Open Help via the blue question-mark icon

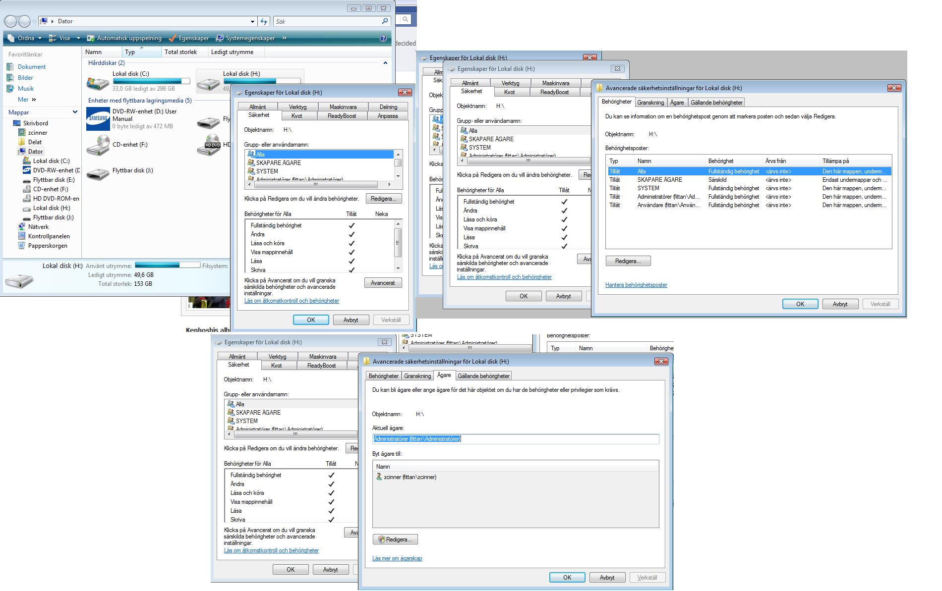pos(383,38)
